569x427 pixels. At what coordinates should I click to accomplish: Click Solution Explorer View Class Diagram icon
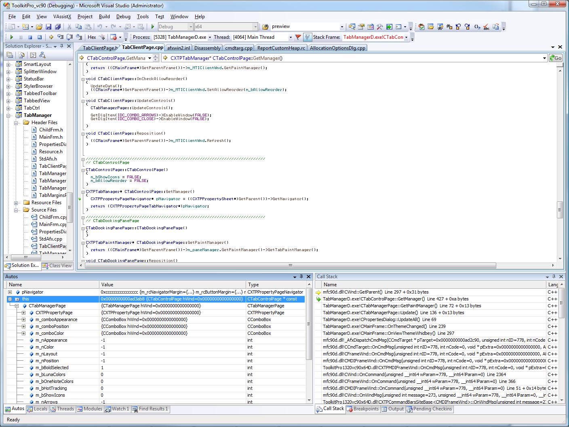(42, 55)
